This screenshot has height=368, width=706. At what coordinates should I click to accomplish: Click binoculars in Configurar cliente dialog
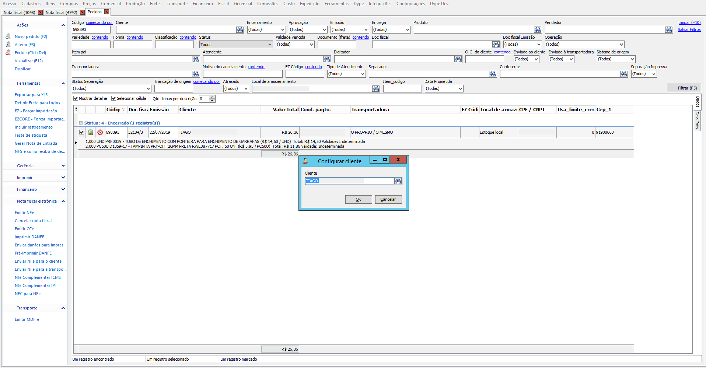(x=398, y=181)
